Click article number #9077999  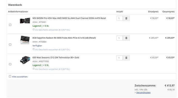(x=41, y=61)
